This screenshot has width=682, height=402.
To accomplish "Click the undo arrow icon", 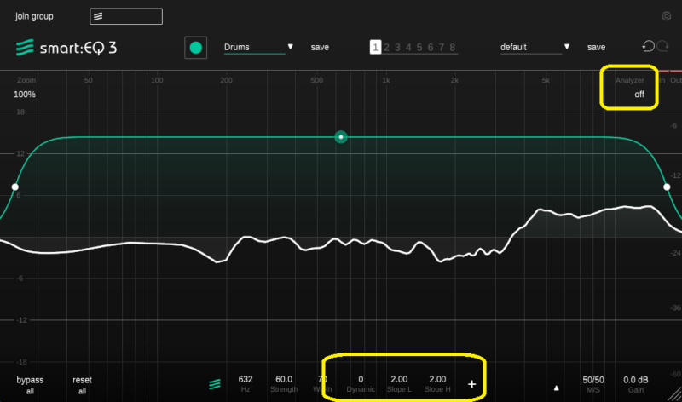I will (x=648, y=47).
